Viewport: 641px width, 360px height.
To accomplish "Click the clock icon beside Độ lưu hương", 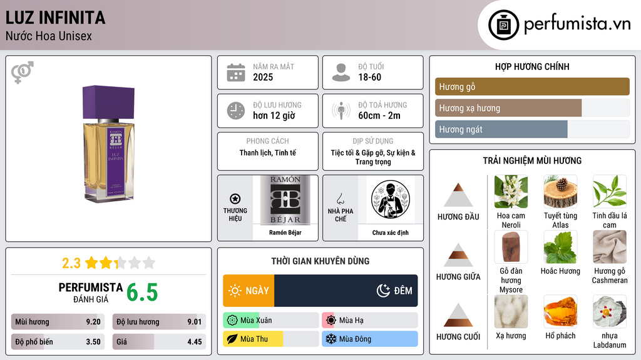I will point(236,111).
